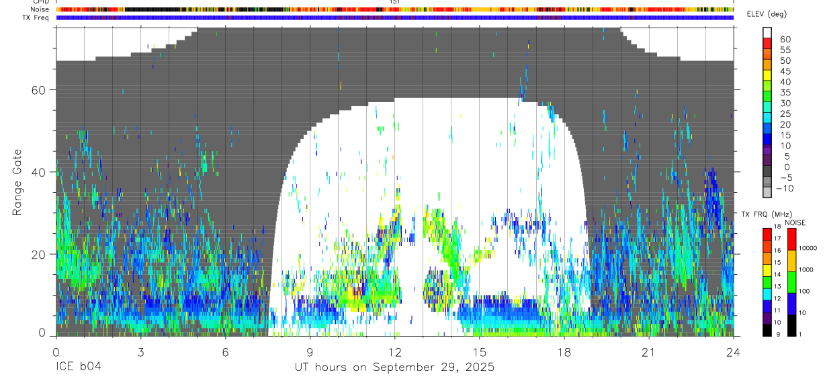Click the x-axis tick label 6
825x381 pixels.
[225, 352]
